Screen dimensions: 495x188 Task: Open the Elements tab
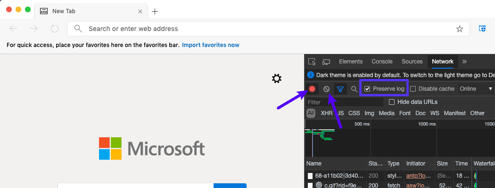coord(351,62)
